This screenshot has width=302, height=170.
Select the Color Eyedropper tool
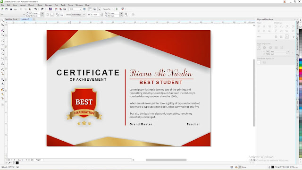click(x=2, y=89)
